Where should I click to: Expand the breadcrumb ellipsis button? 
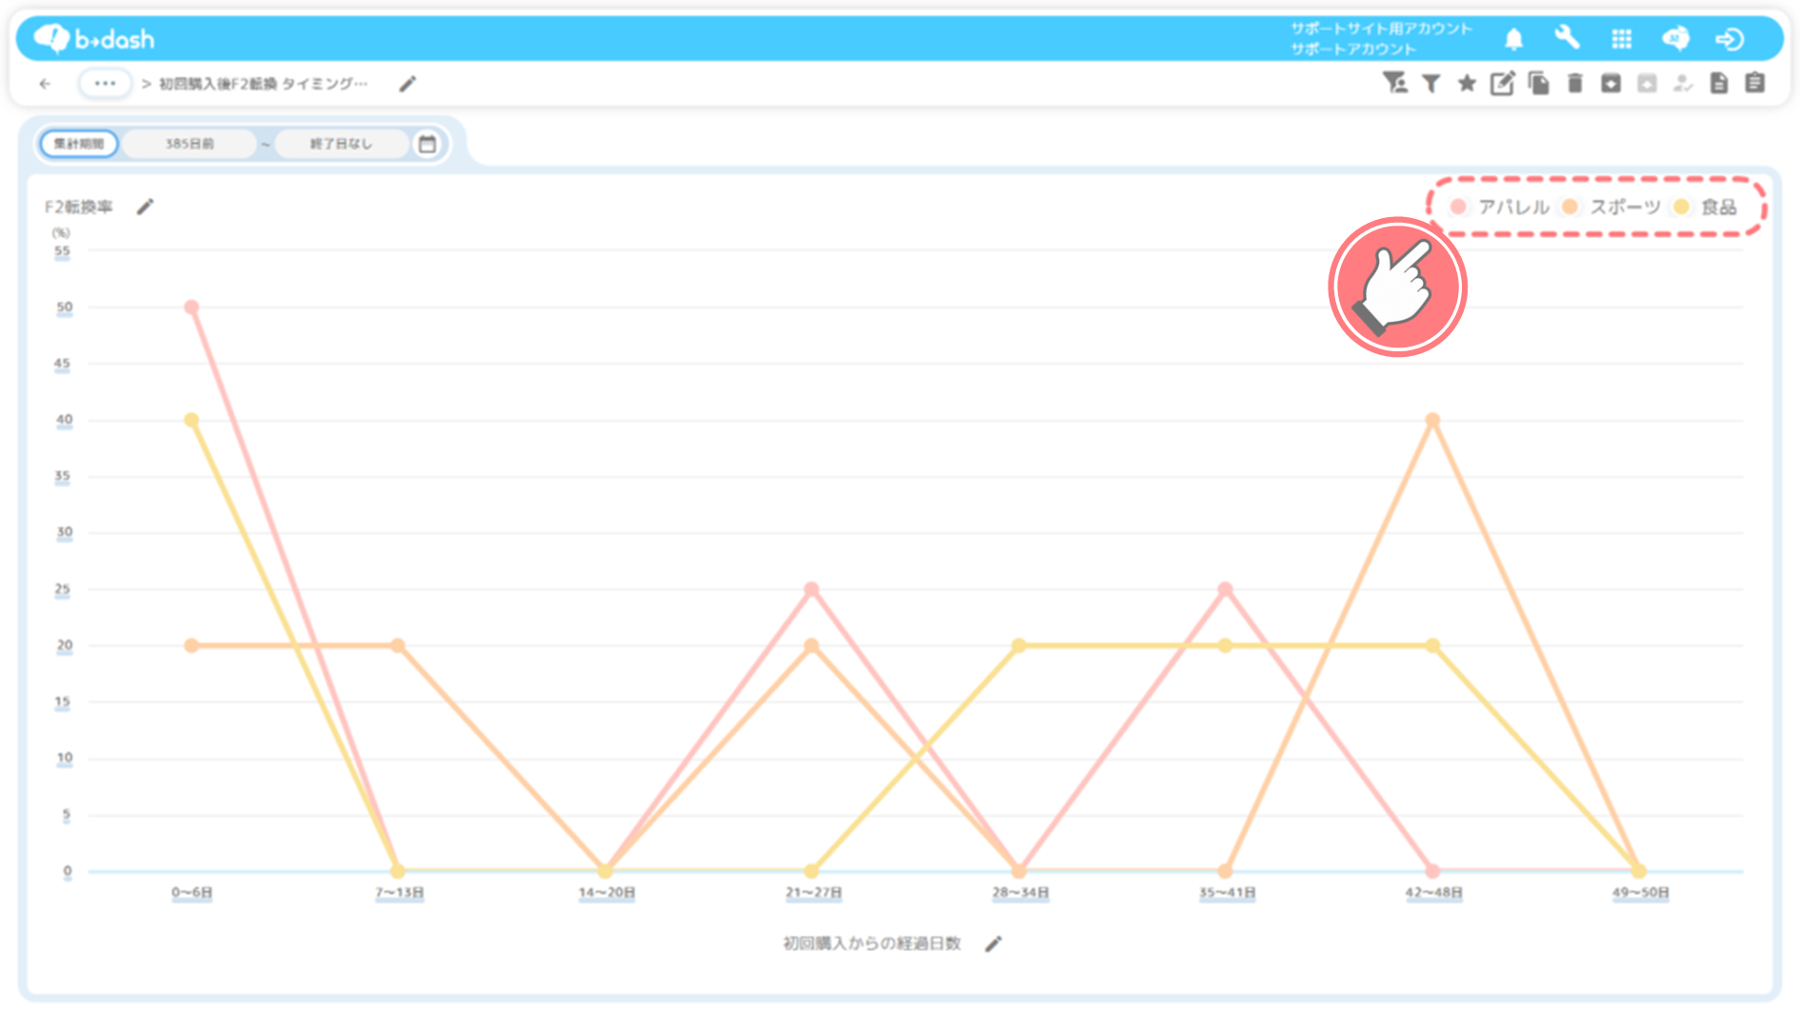(x=105, y=84)
